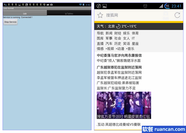Tap the alarm clock icon in the right phone's status bar

pos(145,6)
